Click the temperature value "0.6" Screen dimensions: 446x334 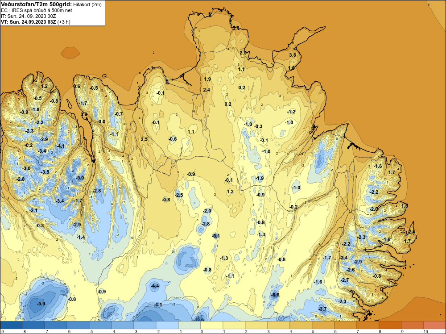(x=77, y=86)
